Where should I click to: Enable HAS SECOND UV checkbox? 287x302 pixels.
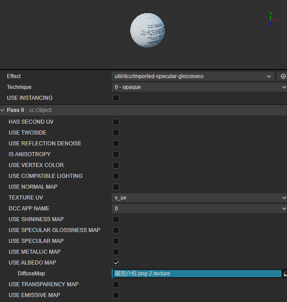point(116,122)
